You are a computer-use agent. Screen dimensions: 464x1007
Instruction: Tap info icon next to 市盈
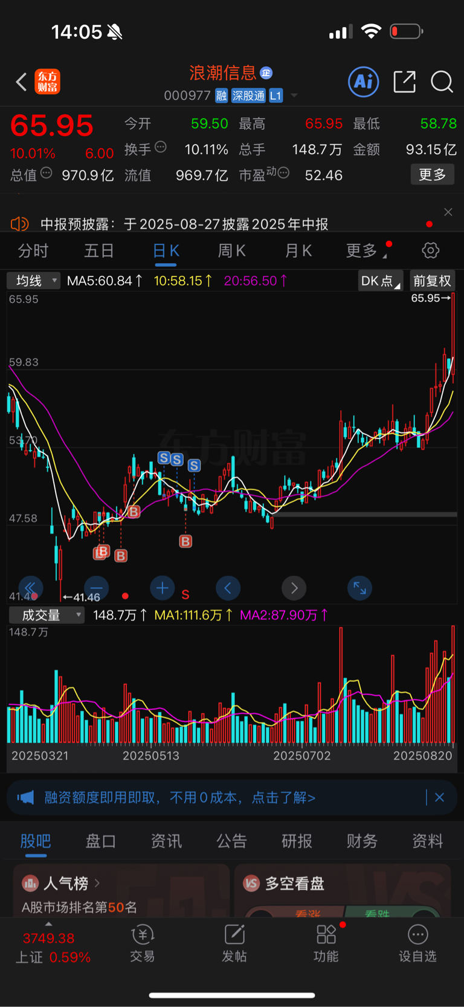click(283, 173)
